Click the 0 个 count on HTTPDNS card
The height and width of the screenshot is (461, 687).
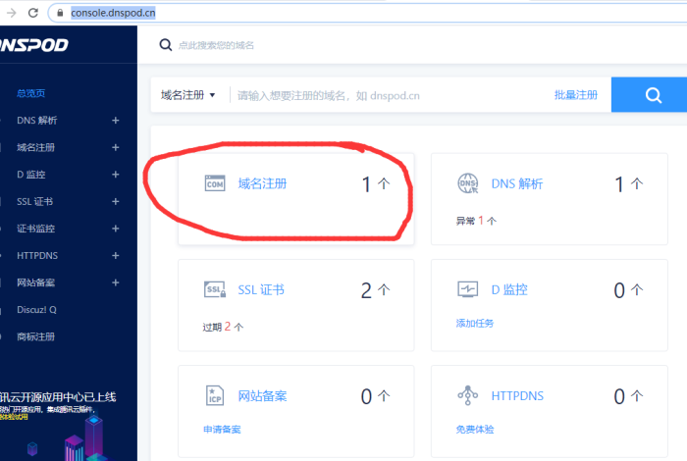(x=629, y=396)
